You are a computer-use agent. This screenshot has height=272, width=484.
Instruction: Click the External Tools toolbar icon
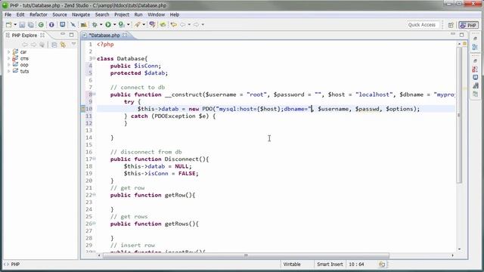click(138, 25)
